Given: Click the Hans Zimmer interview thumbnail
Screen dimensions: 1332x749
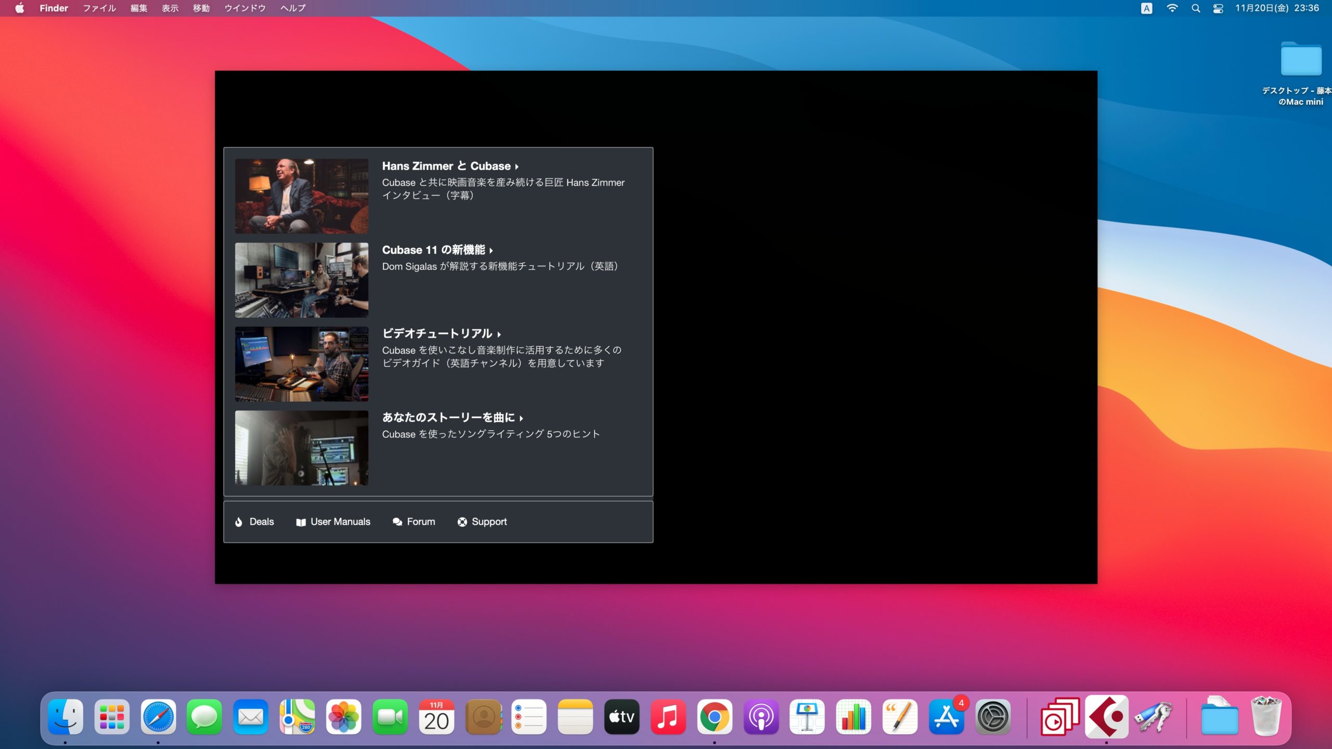Looking at the screenshot, I should (x=302, y=196).
